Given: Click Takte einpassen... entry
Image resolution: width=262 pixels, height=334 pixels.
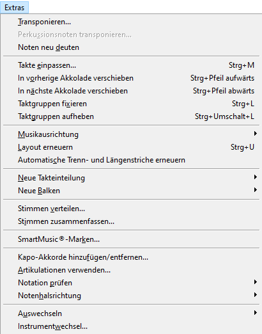Looking at the screenshot, I should click(131, 65).
